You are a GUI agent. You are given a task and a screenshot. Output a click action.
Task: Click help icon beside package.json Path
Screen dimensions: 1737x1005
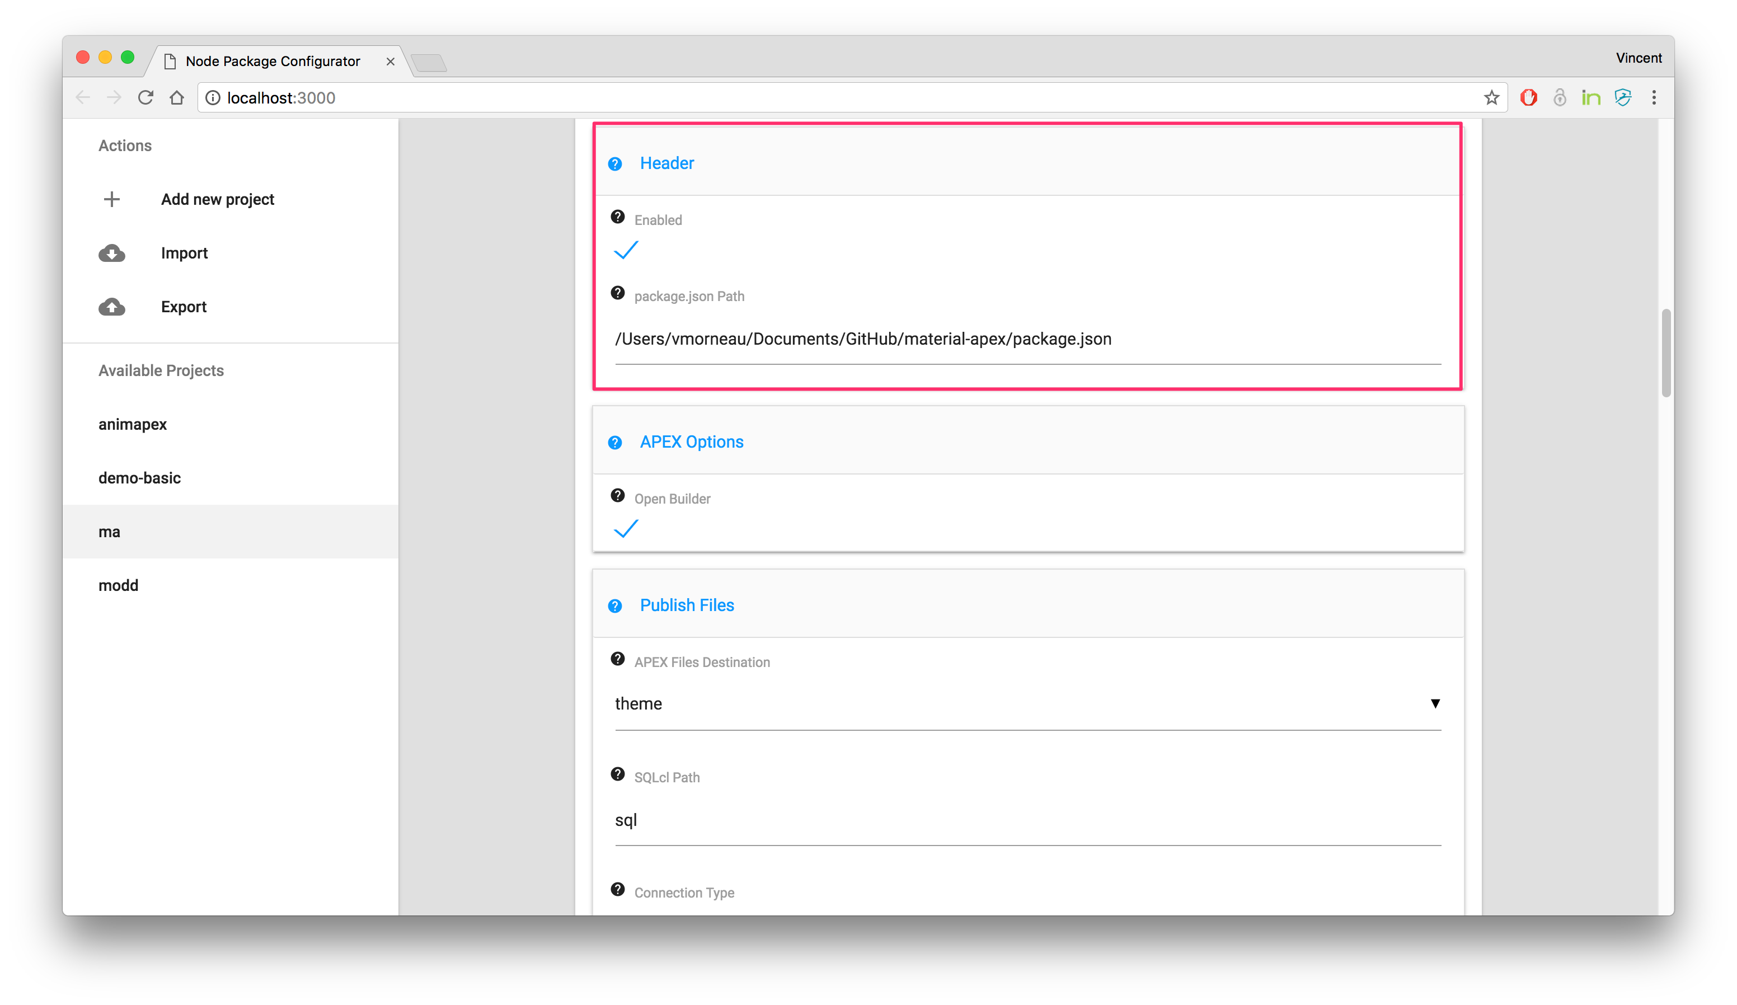pyautogui.click(x=618, y=293)
